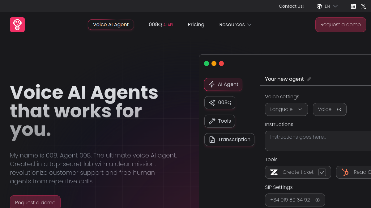The image size is (371, 208).
Task: Click the pencil edit icon beside agent name
Action: [x=309, y=79]
